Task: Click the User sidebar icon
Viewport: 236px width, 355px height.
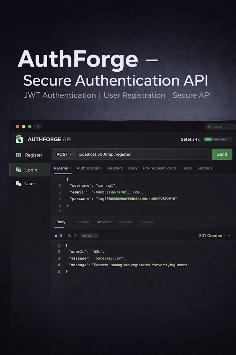Action: pos(19,183)
